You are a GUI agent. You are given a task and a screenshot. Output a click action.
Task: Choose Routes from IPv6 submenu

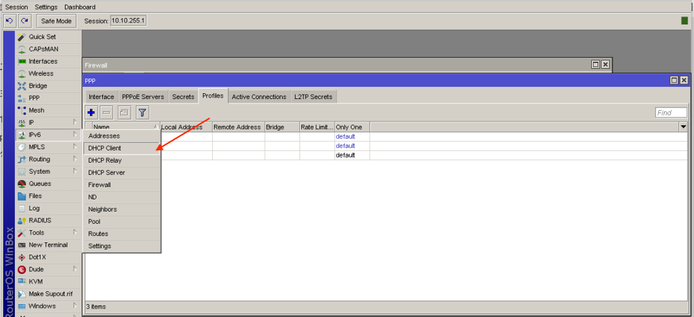(121, 234)
